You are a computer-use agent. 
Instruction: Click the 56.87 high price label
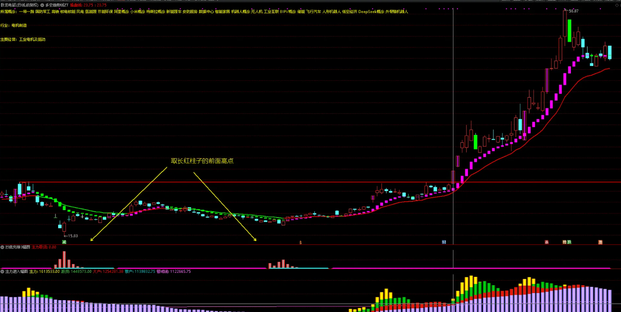[x=574, y=11]
